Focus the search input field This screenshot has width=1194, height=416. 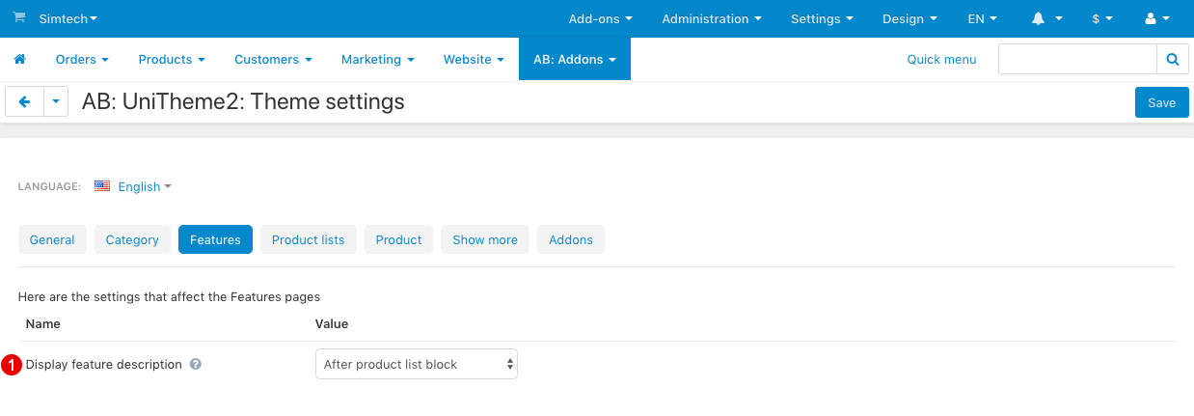click(1076, 60)
